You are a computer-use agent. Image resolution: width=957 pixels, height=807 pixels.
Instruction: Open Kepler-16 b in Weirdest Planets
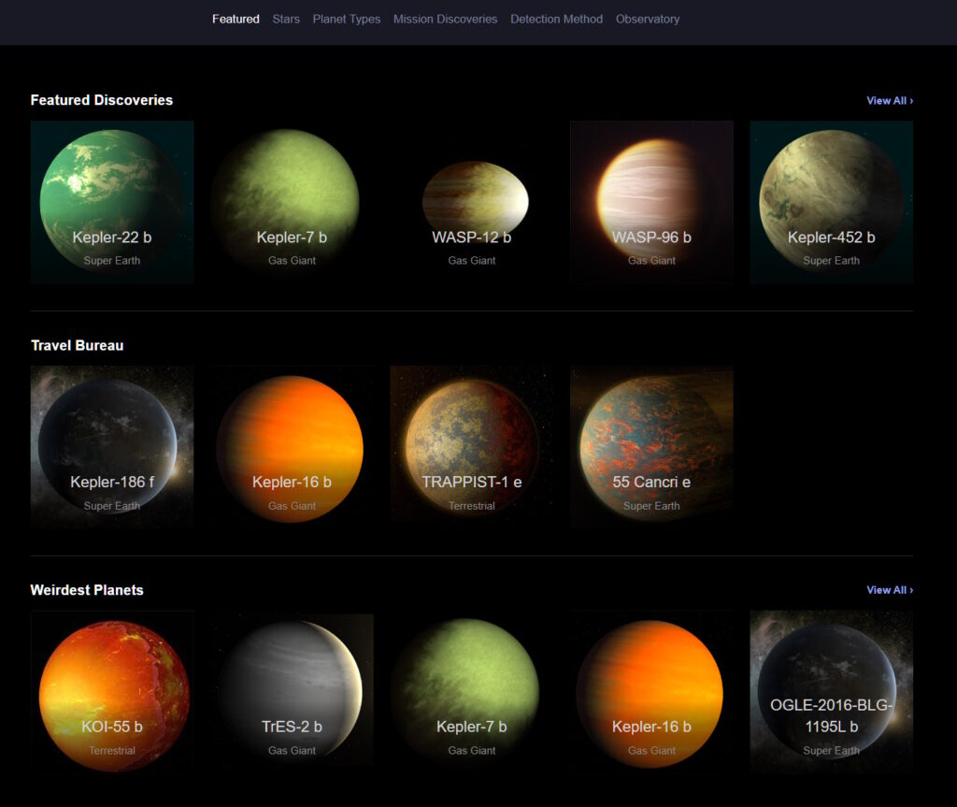coord(651,692)
